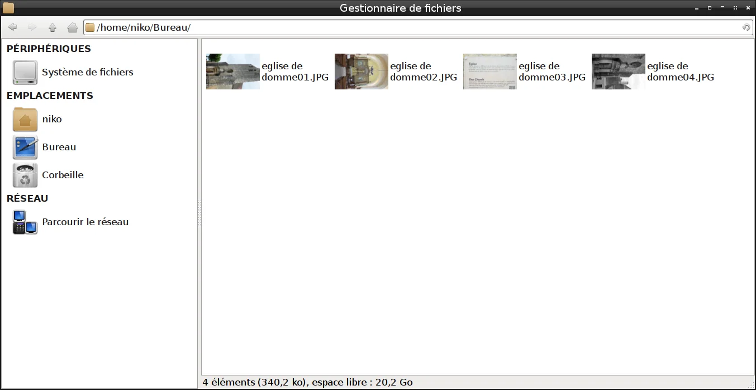Open Système de fichiers drive icon
Viewport: 756px width, 390px height.
pos(25,72)
